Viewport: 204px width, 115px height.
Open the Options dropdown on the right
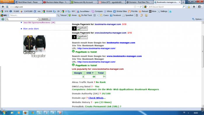[x=198, y=19]
